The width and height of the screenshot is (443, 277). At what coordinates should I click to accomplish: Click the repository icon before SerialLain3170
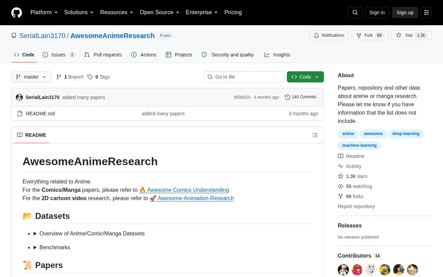click(x=14, y=36)
